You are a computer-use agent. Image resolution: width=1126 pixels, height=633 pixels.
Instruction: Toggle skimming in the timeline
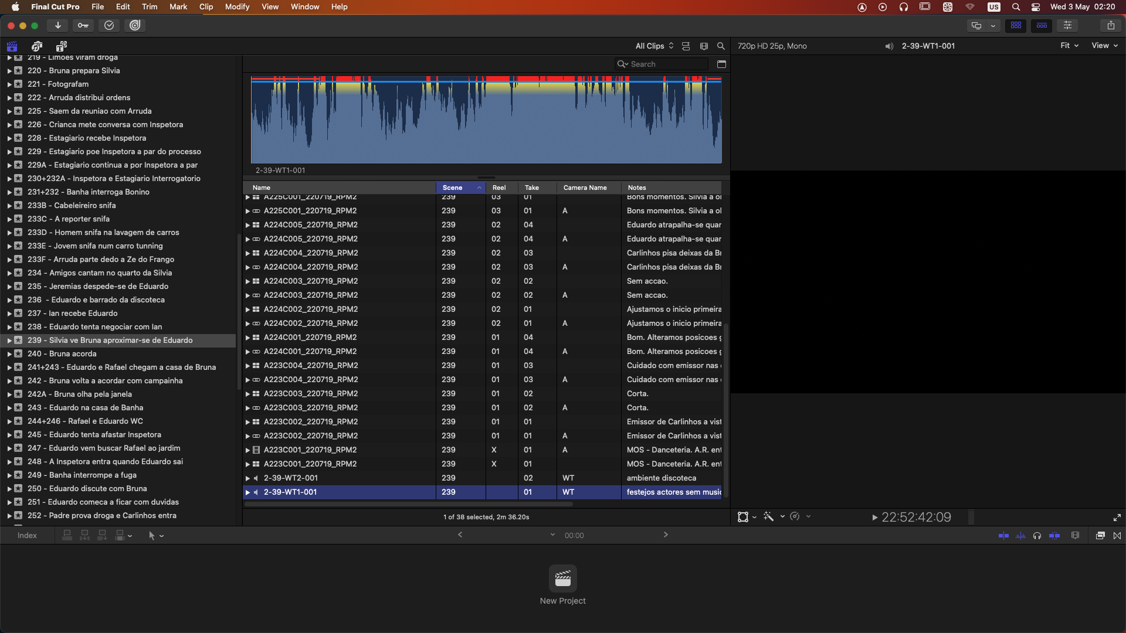click(x=1003, y=535)
